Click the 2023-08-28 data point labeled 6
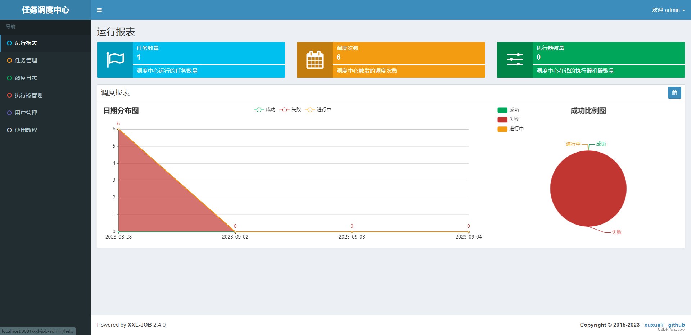 click(118, 129)
